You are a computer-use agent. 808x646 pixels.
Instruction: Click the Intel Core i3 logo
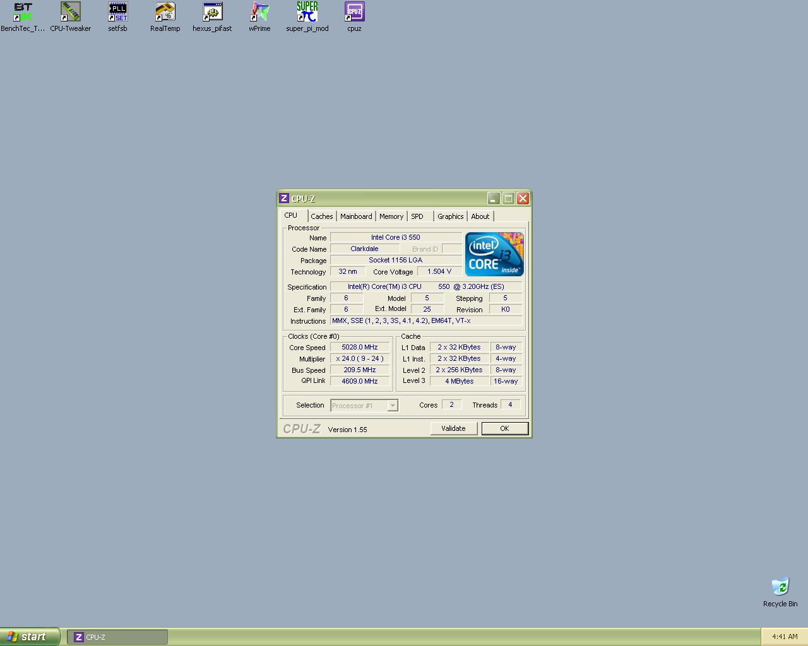494,254
